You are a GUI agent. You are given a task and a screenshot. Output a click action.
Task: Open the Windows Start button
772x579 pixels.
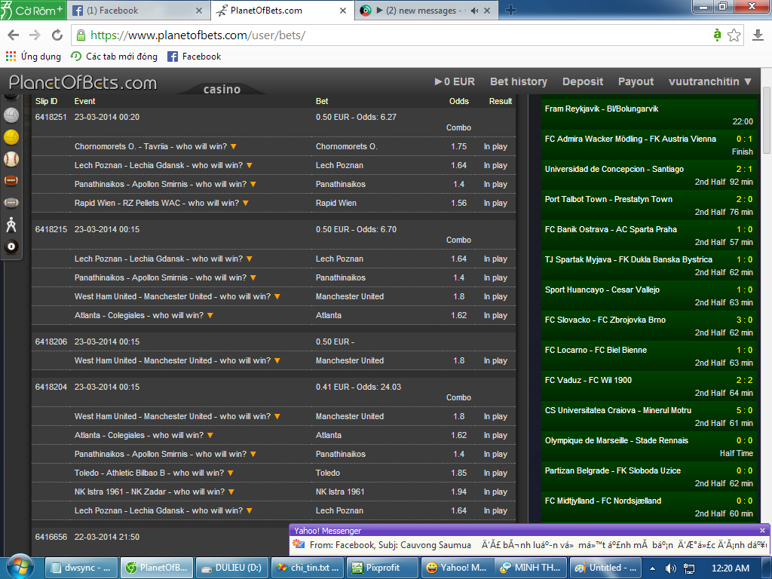20,567
